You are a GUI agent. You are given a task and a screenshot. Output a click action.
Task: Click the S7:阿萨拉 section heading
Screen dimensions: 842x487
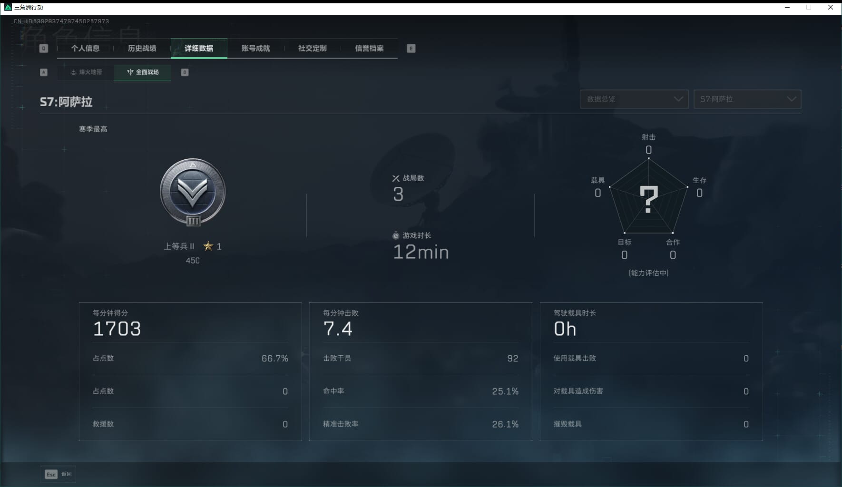(66, 102)
